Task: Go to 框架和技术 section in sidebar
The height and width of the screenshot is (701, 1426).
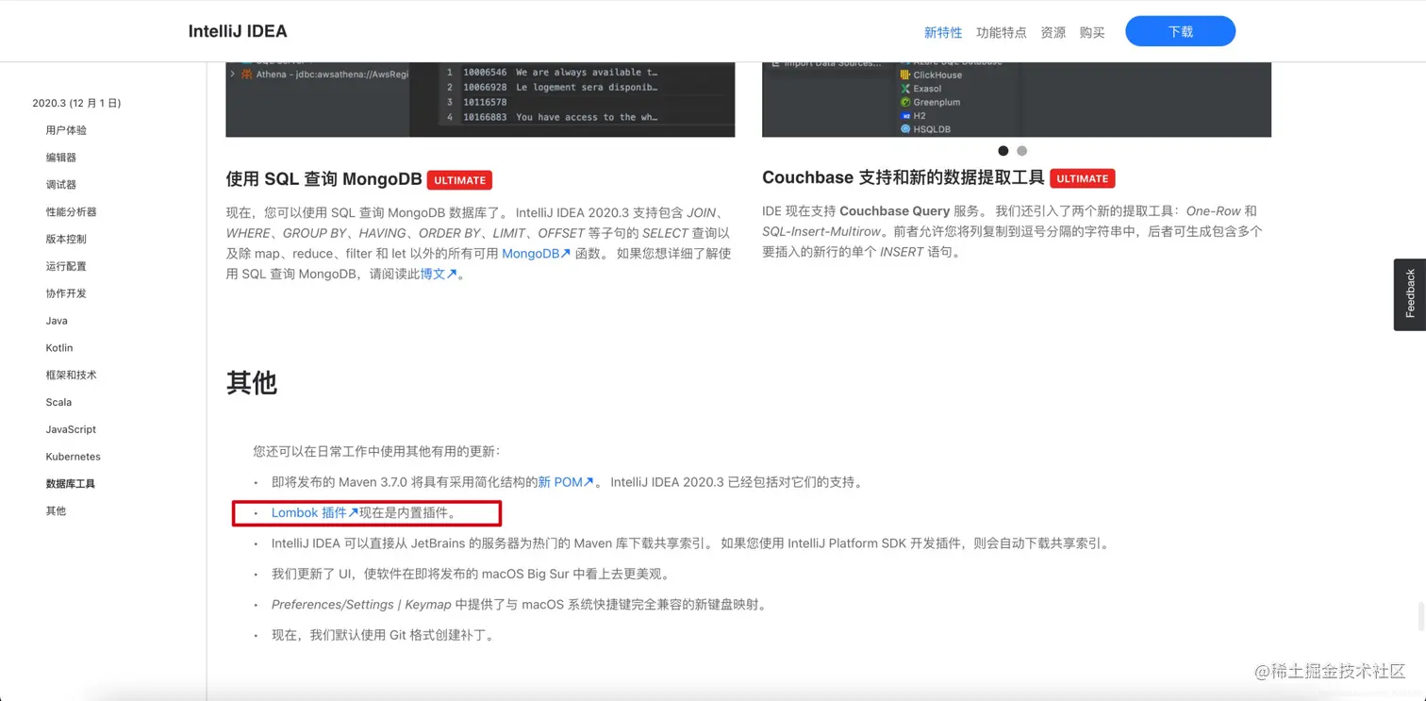Action: click(72, 375)
